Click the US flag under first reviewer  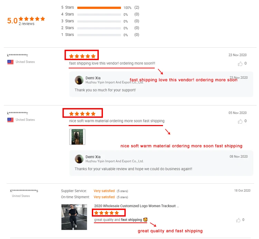pyautogui.click(x=10, y=62)
